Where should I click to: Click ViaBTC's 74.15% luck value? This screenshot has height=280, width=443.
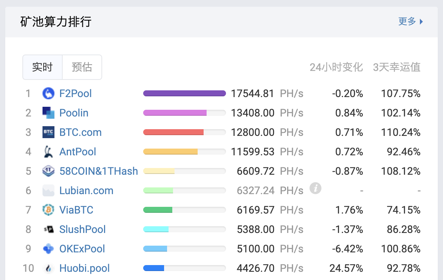(x=404, y=210)
